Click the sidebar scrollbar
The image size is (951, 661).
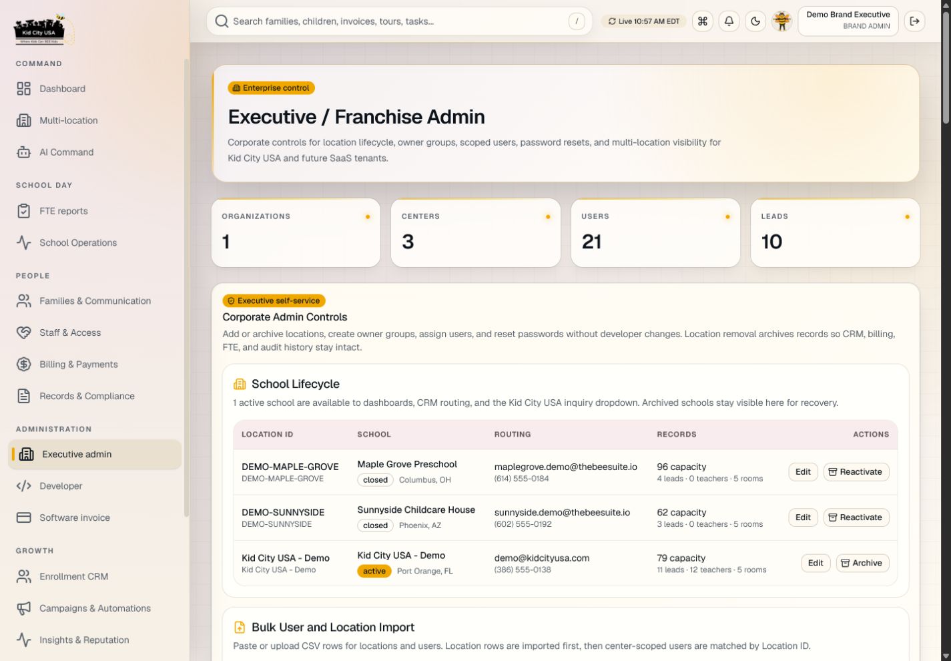[x=187, y=287]
